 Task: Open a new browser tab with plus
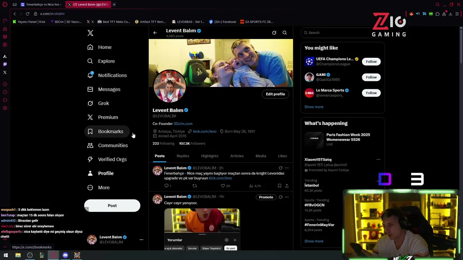pyautogui.click(x=114, y=4)
